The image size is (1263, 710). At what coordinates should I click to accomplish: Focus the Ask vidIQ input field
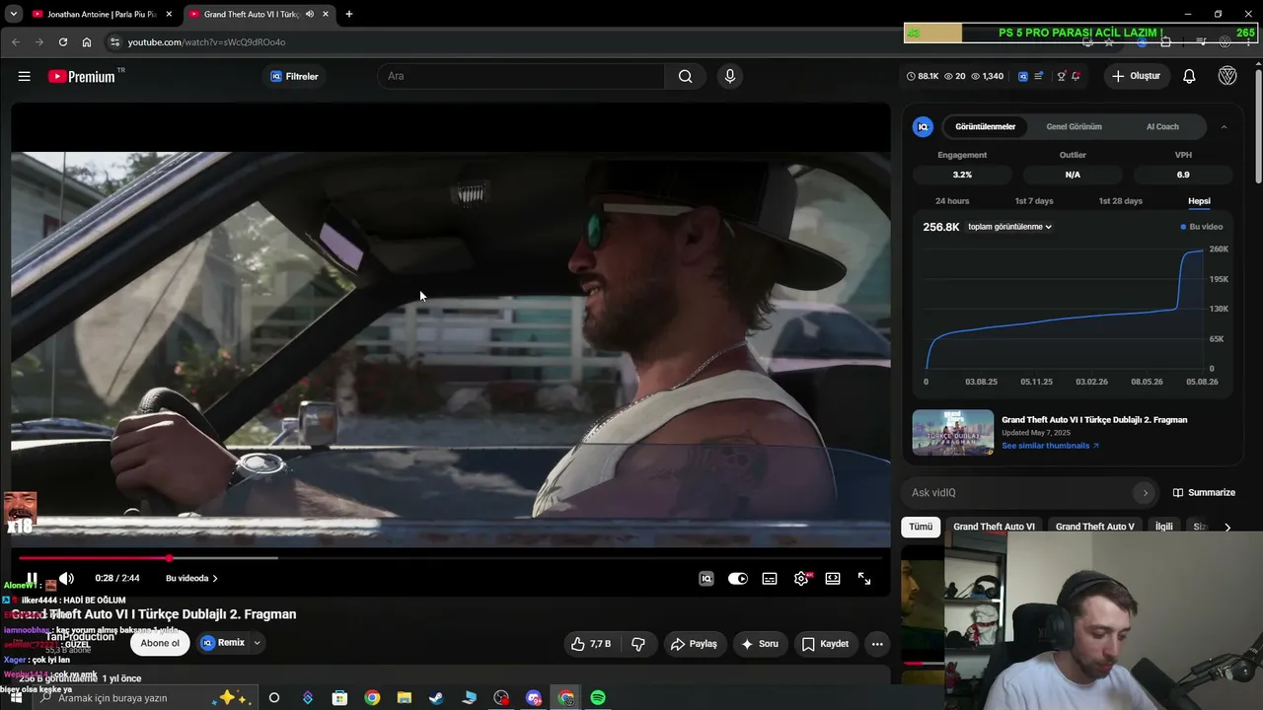point(1029,493)
